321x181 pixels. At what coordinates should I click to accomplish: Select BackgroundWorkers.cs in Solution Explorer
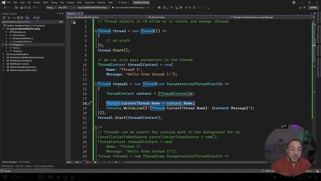pos(23,38)
